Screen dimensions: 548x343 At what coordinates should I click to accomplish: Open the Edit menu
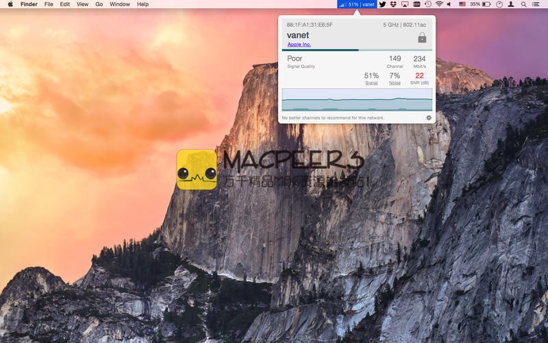(64, 4)
